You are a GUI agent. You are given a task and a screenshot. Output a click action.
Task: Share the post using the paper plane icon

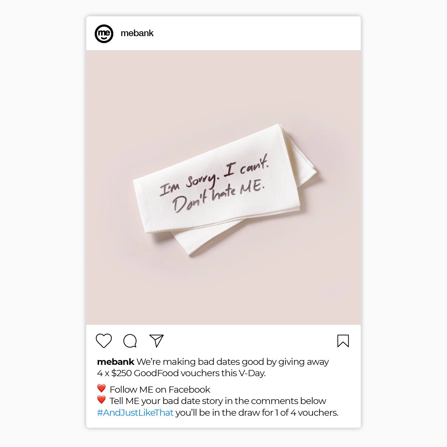[156, 341]
